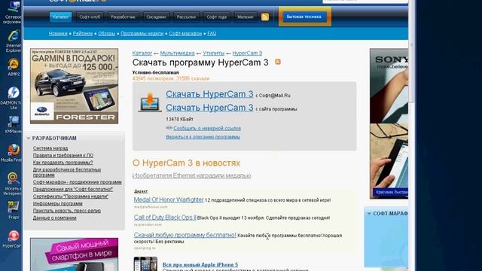Report a broken download link
The width and height of the screenshot is (482, 271).
207,128
